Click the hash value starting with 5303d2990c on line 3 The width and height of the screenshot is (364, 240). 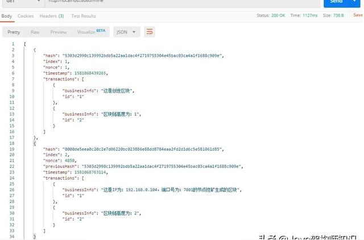tap(142, 56)
